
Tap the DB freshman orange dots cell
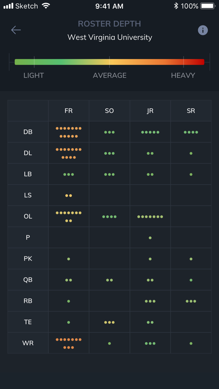(x=69, y=132)
